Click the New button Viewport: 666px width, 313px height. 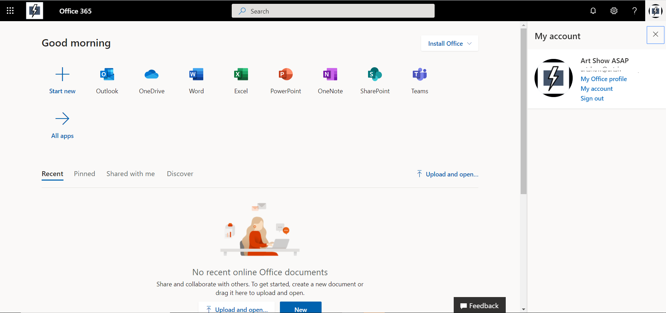301,308
